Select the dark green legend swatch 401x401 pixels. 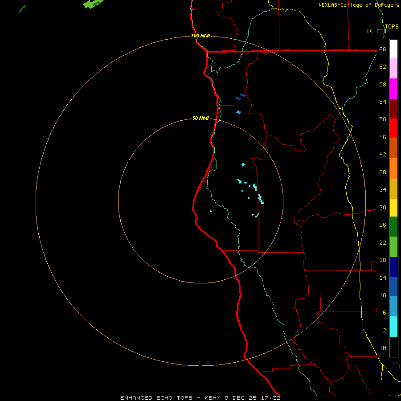click(393, 227)
